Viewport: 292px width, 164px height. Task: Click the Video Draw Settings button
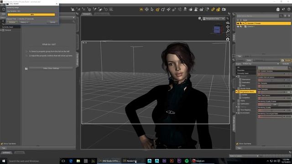[51, 68]
